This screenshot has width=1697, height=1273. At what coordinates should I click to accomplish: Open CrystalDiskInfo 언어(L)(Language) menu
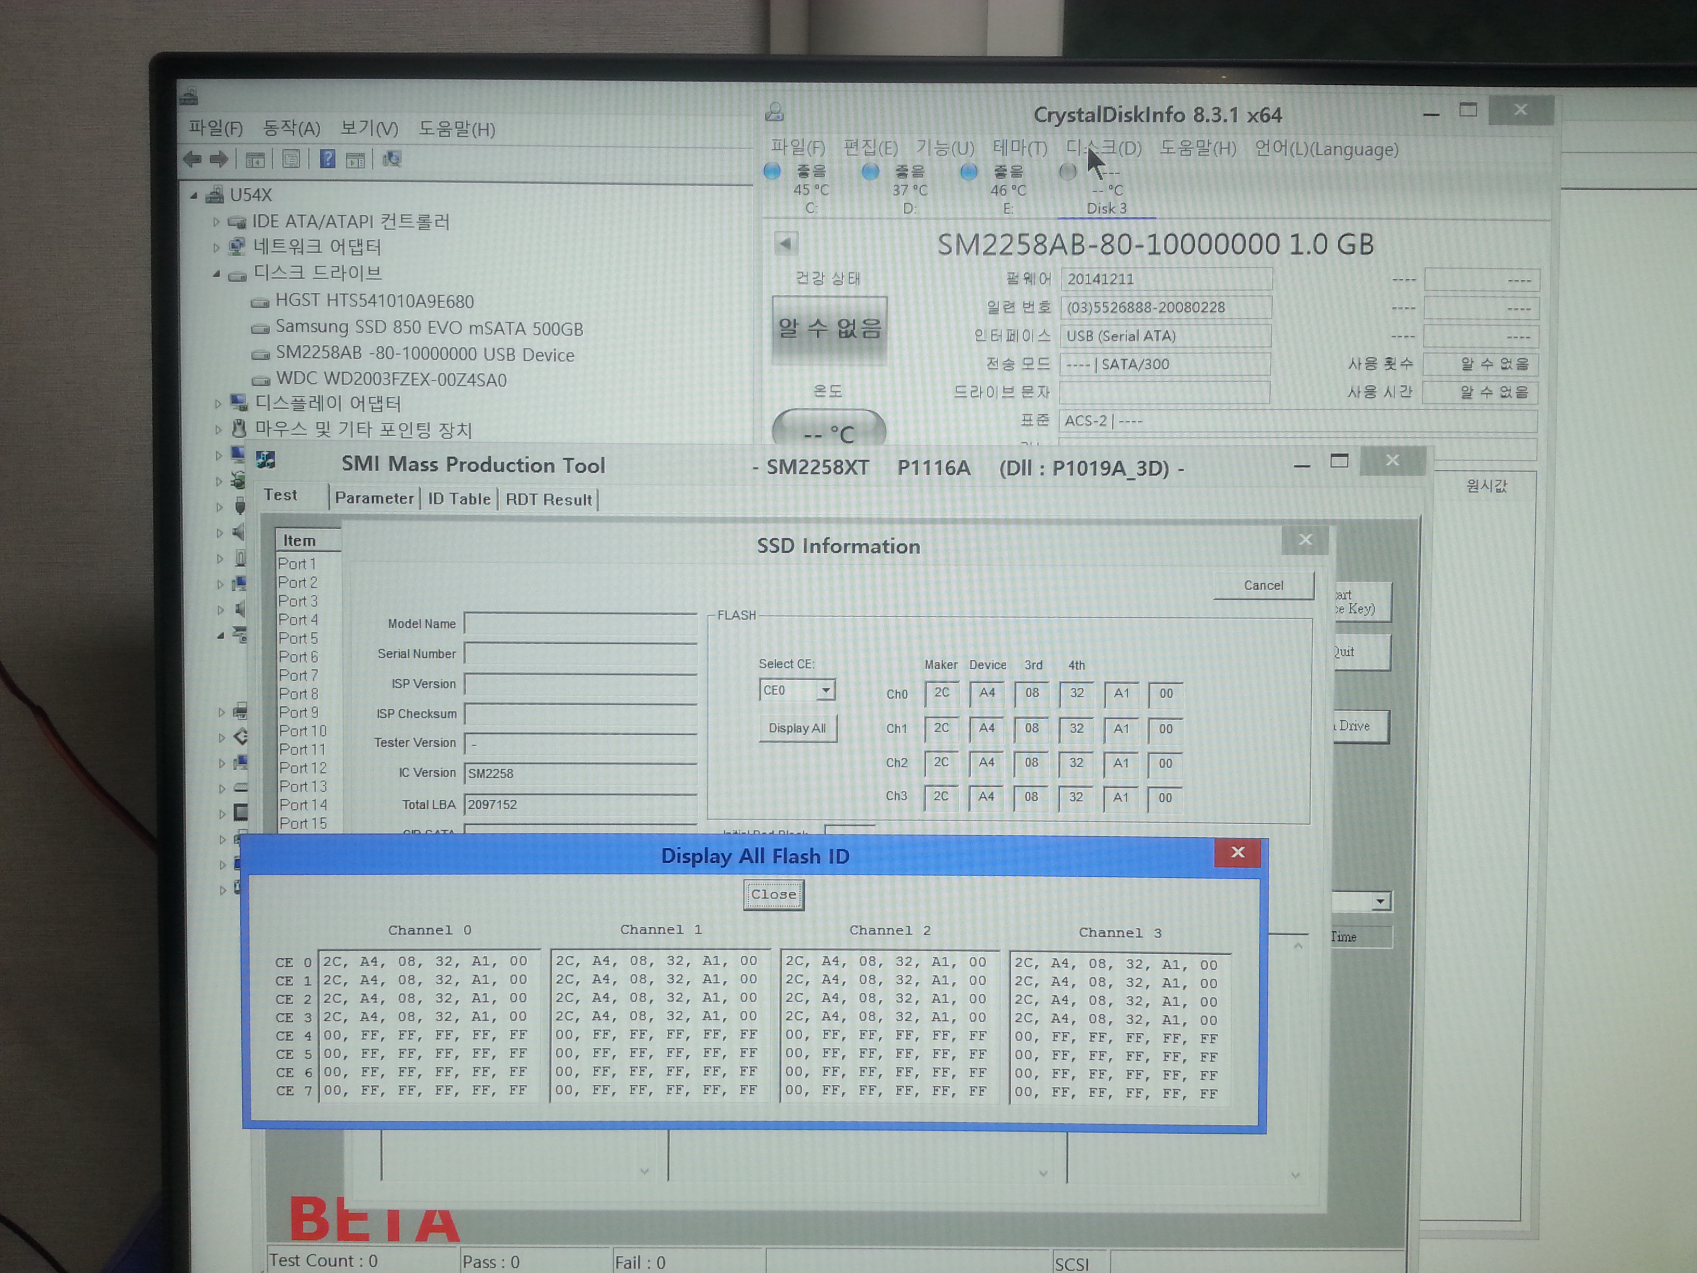(1326, 149)
